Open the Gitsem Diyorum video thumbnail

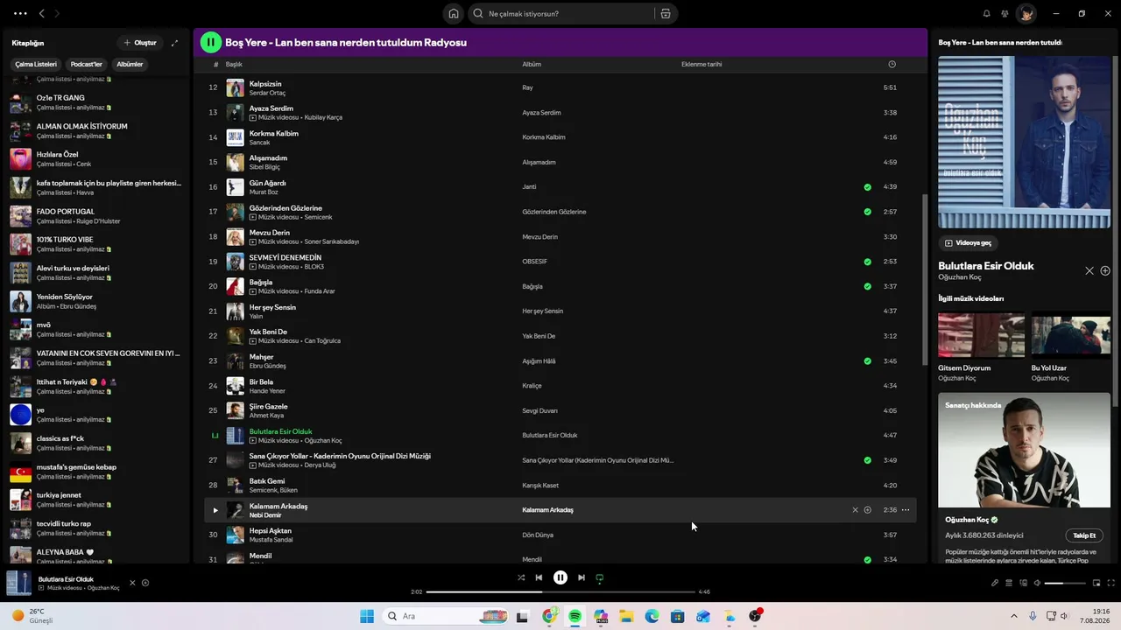click(981, 335)
